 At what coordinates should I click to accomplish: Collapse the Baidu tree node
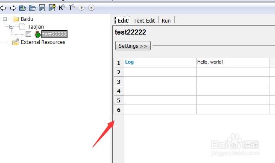5,19
